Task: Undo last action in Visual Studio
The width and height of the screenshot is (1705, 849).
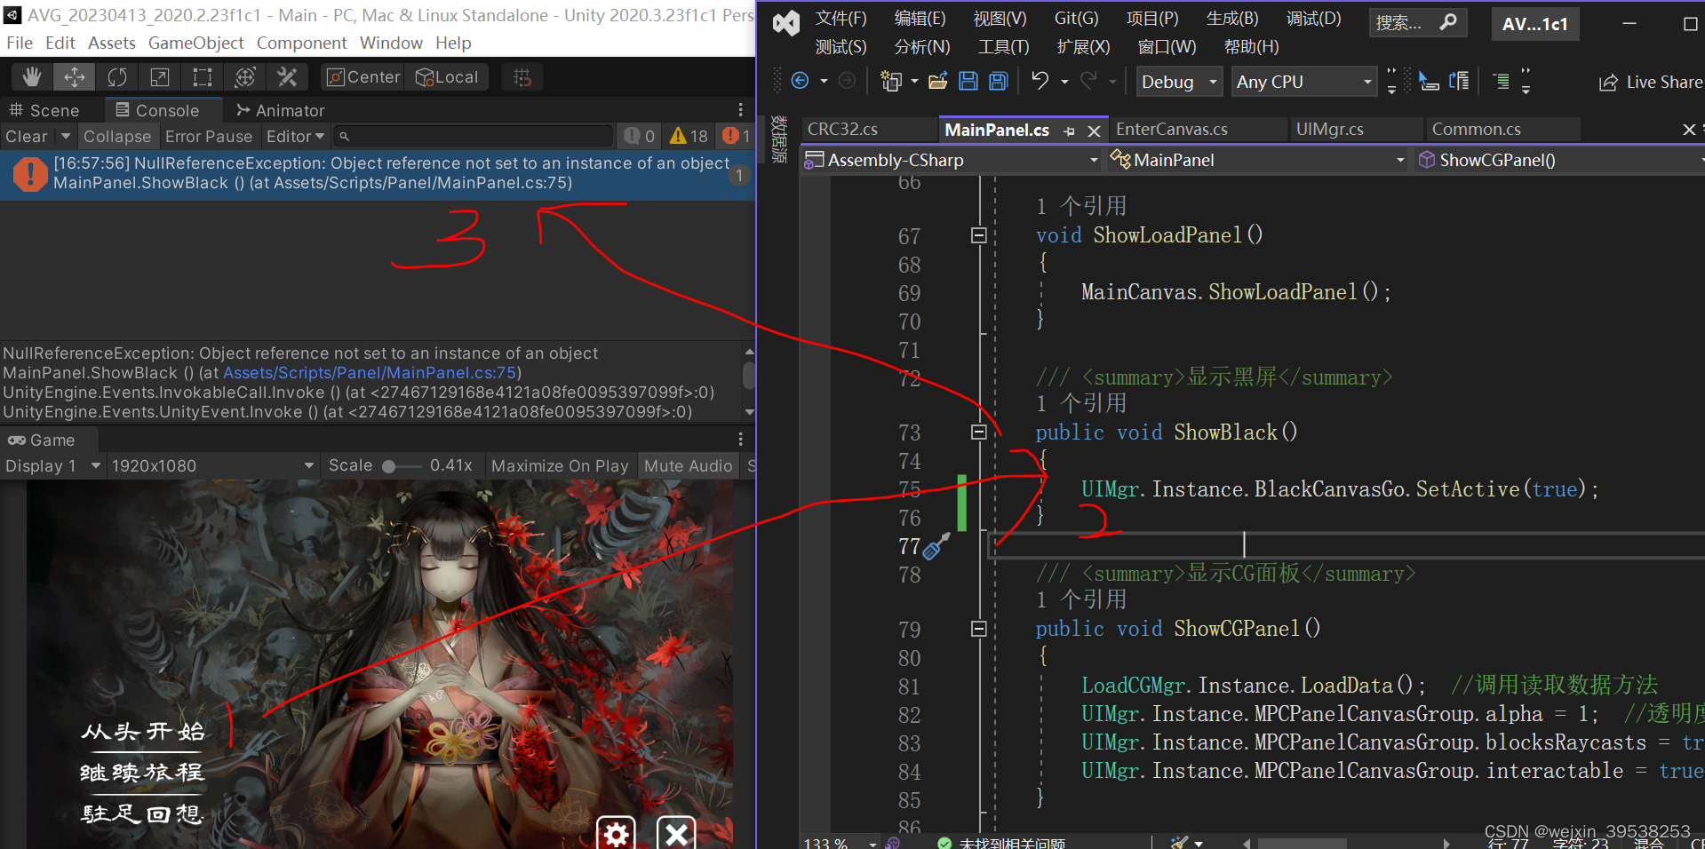Action: point(1040,81)
